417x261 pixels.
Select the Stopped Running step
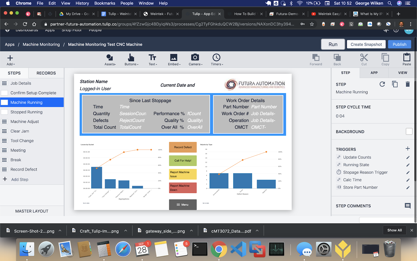pyautogui.click(x=26, y=112)
